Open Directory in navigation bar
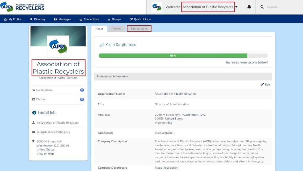 click(x=38, y=19)
